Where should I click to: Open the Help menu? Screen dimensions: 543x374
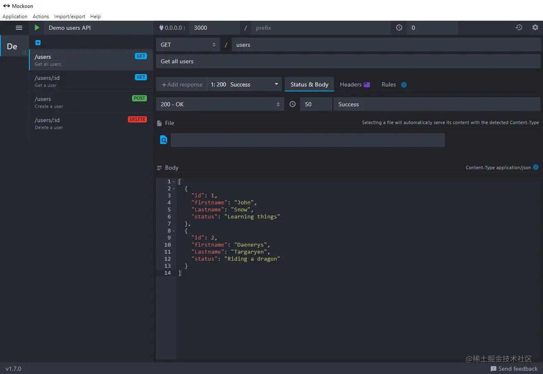(95, 17)
